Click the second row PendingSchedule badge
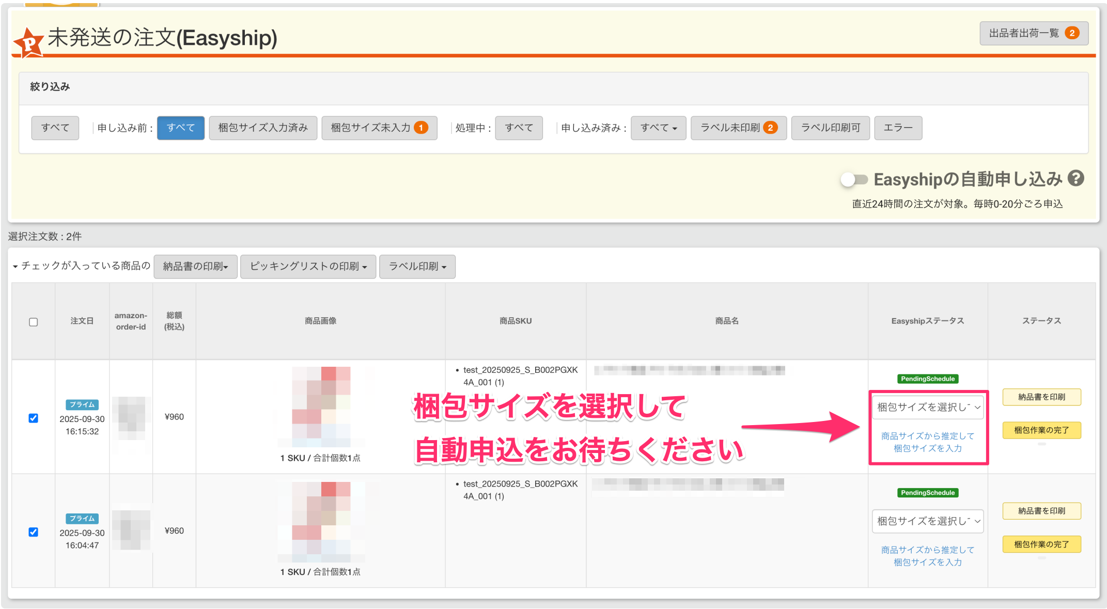This screenshot has width=1107, height=609. click(928, 493)
